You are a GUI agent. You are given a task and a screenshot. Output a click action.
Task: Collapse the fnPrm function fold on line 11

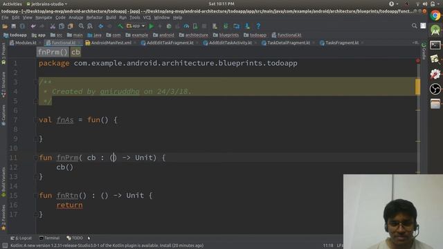(x=35, y=158)
